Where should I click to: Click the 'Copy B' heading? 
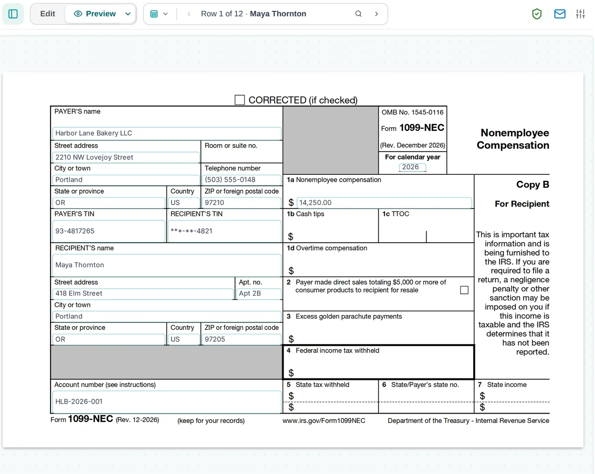pos(533,184)
